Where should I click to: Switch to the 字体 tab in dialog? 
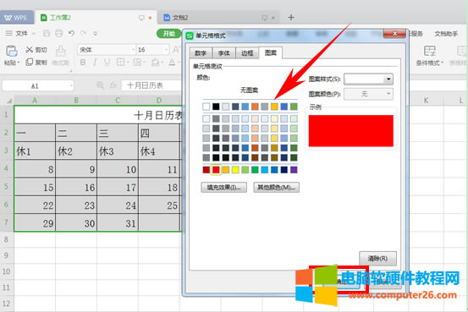(224, 53)
